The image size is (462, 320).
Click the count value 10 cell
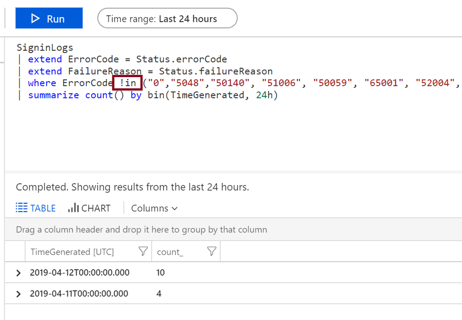(x=160, y=272)
